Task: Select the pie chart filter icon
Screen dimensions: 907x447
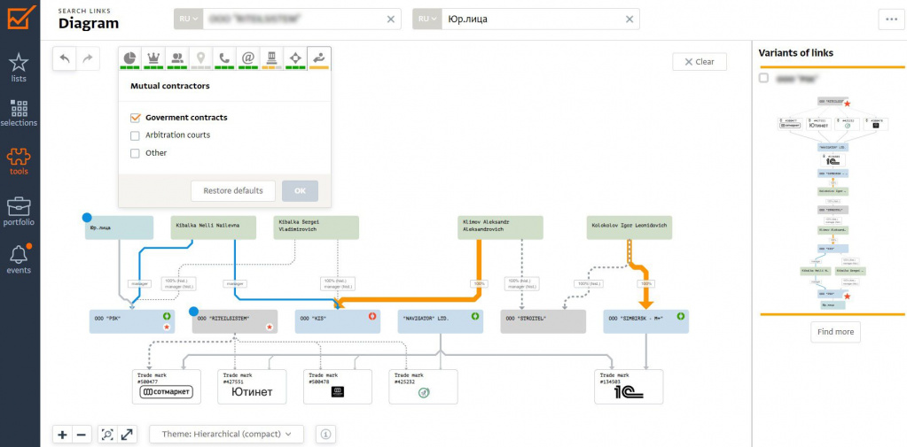Action: pos(130,58)
